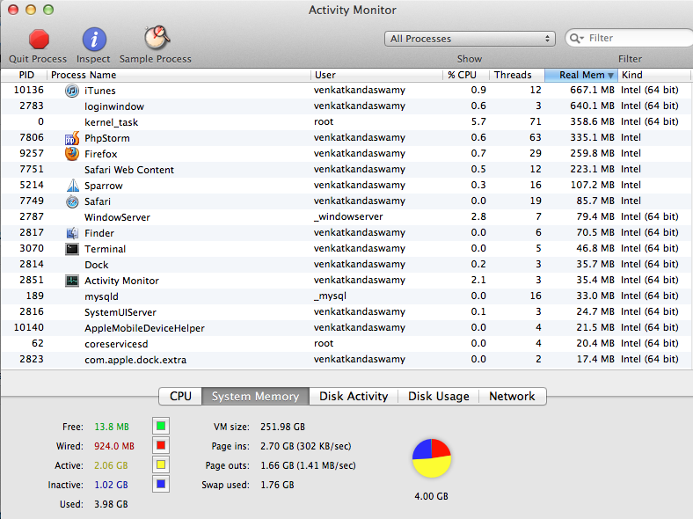The height and width of the screenshot is (519, 693).
Task: Select the PhpStorm icon in the list
Action: click(72, 138)
